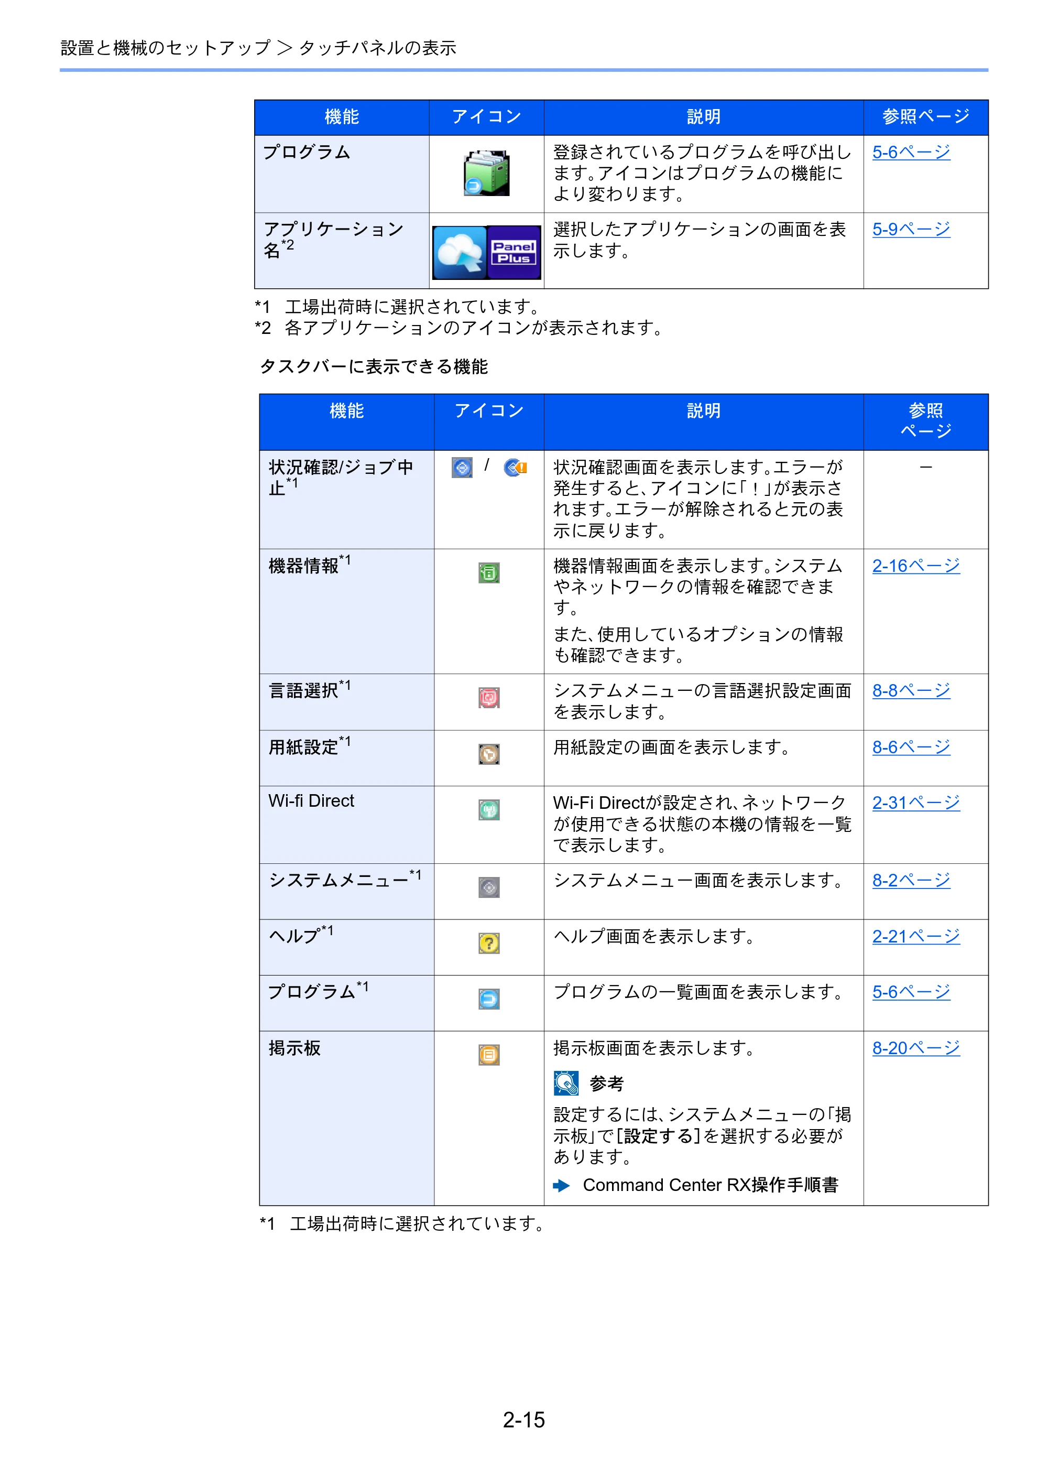Click the orange 掲示板 bulletin board icon
The height and width of the screenshot is (1484, 1048).
[489, 1055]
